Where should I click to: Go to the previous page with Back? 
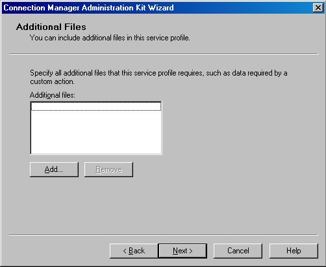134,251
